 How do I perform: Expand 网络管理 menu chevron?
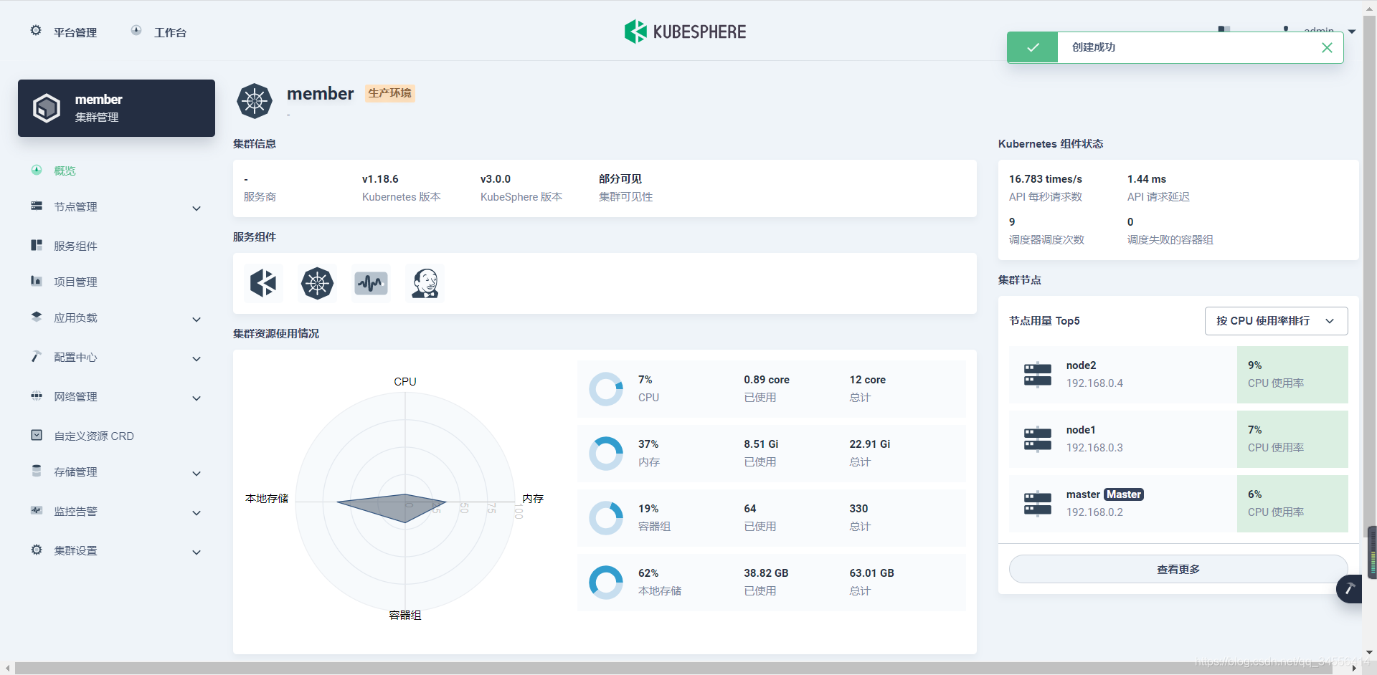point(197,398)
